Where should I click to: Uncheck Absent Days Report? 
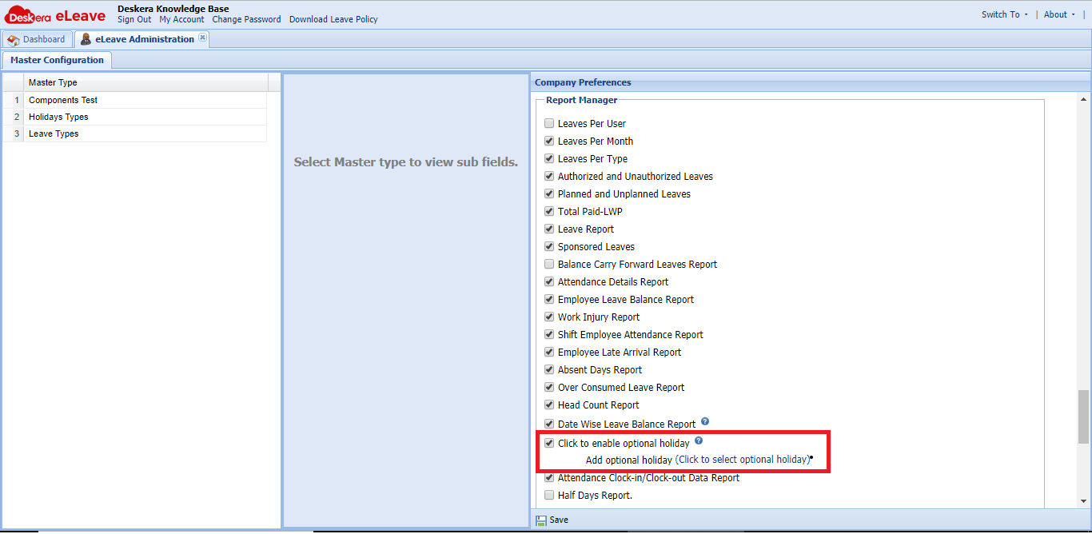click(549, 370)
